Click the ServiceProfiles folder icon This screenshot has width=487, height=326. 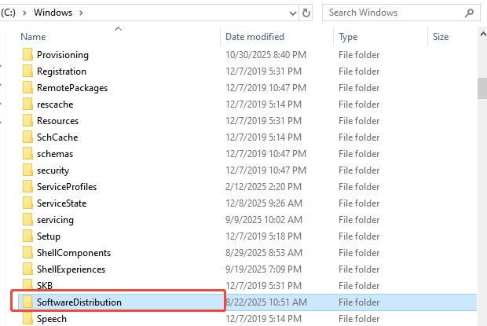[27, 187]
